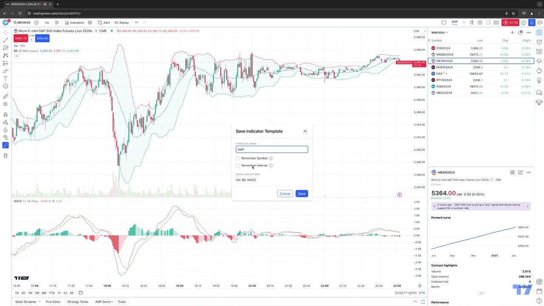
Task: Toggle magnet mode in left toolbar
Action: [x=6, y=114]
